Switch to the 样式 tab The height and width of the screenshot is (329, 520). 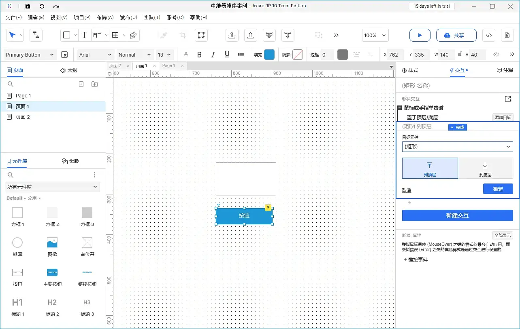pyautogui.click(x=410, y=70)
